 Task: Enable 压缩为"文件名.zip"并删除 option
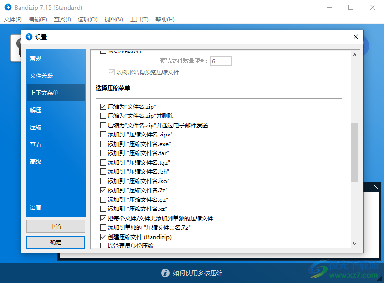pyautogui.click(x=103, y=116)
